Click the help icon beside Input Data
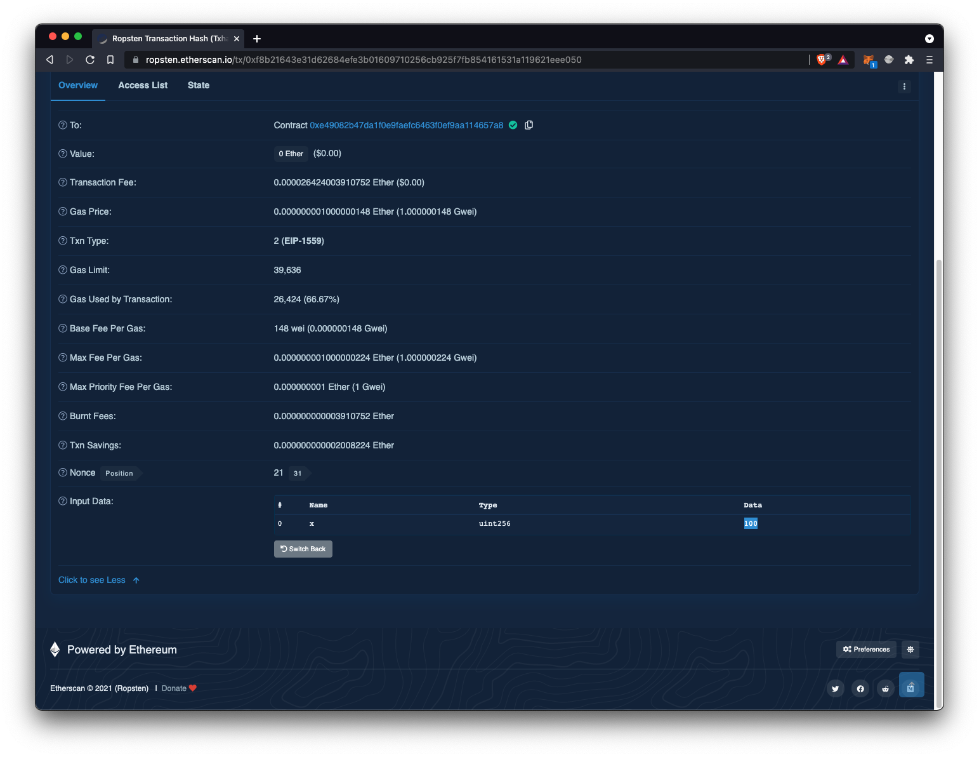 [x=63, y=501]
